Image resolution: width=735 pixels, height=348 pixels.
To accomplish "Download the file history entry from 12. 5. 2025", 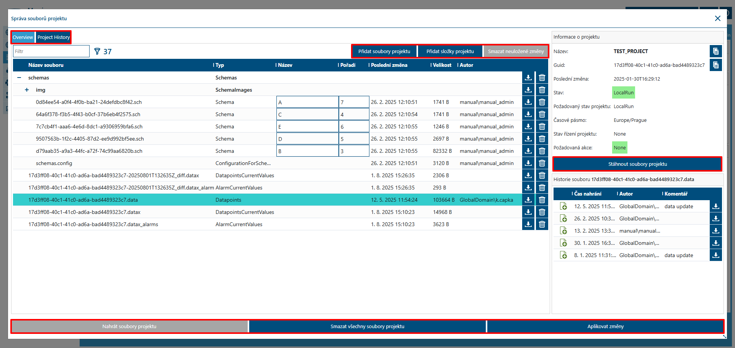I will click(x=715, y=206).
